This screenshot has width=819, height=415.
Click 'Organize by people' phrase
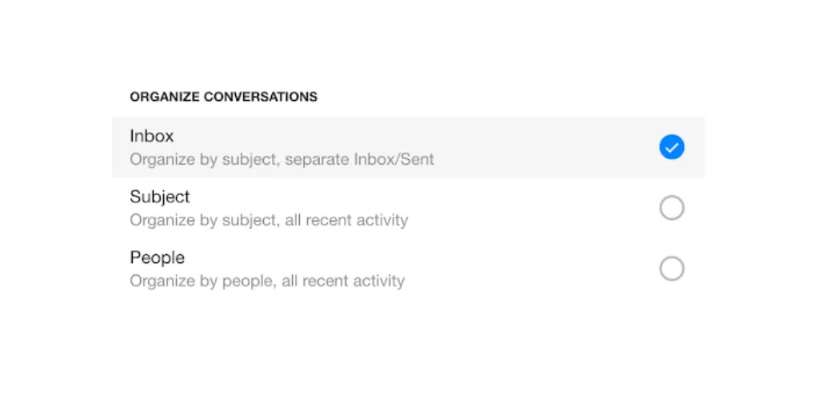tap(202, 281)
